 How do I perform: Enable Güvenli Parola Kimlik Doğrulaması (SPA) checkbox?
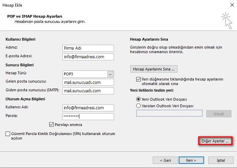click(8, 134)
